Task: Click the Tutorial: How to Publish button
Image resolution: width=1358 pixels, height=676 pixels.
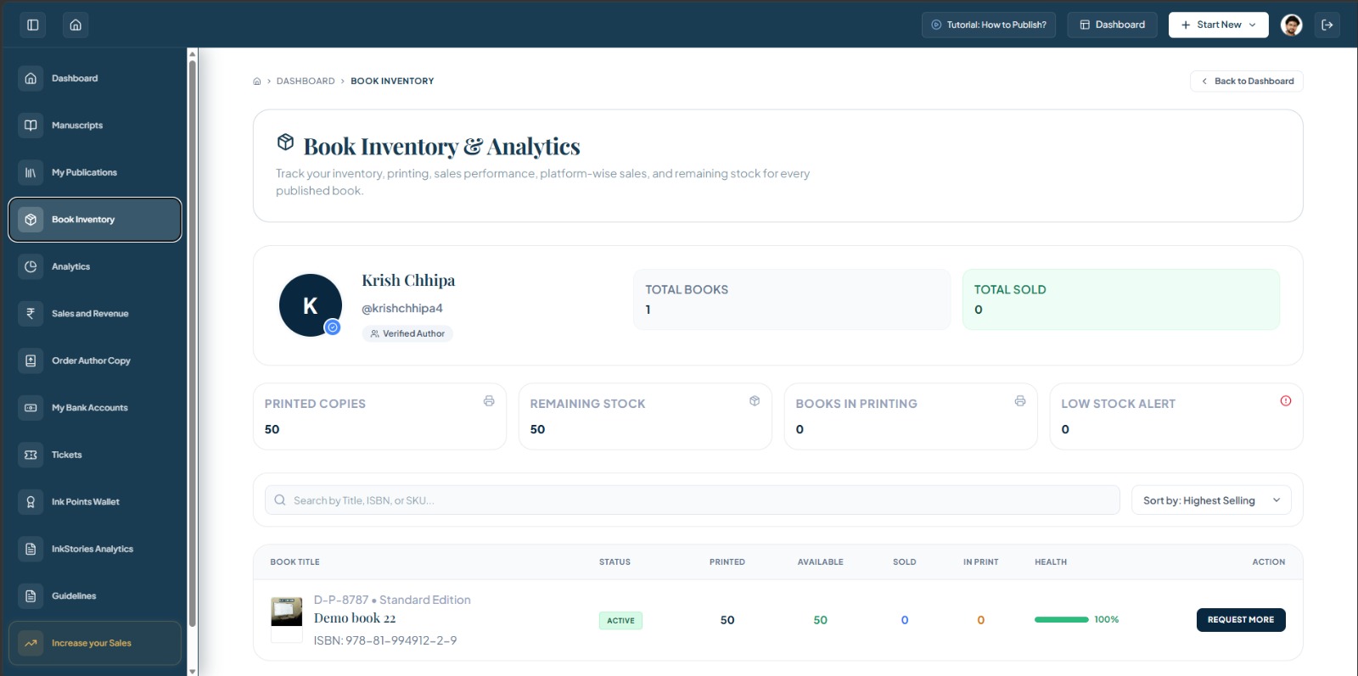Action: 989,25
